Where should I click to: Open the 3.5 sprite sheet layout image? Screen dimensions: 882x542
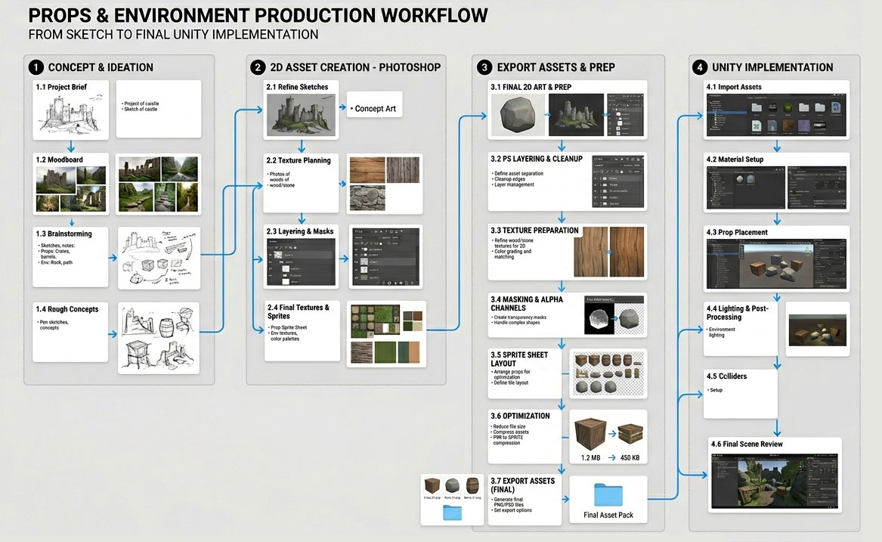(x=608, y=373)
